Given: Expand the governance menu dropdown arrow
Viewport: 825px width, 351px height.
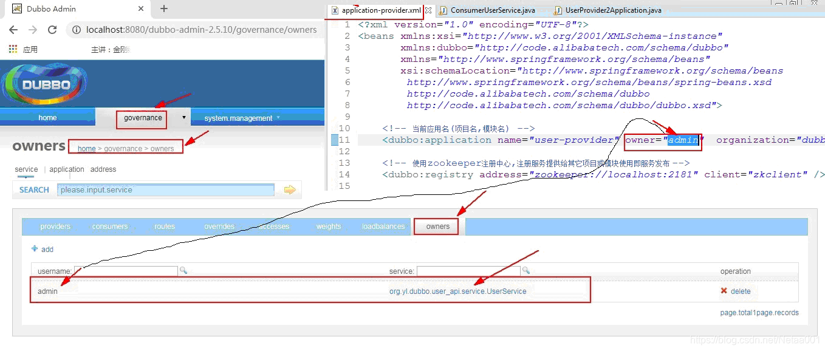Looking at the screenshot, I should (x=183, y=117).
